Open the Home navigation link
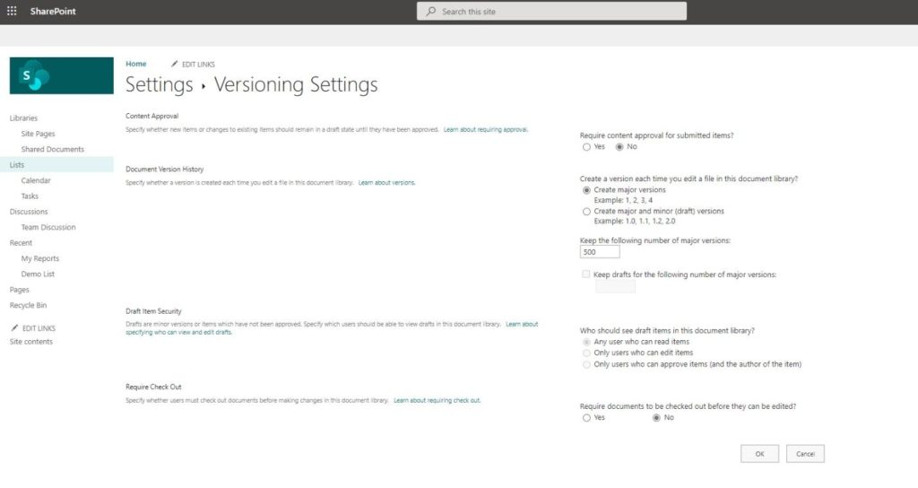Screen dimensions: 918x488 (136, 64)
